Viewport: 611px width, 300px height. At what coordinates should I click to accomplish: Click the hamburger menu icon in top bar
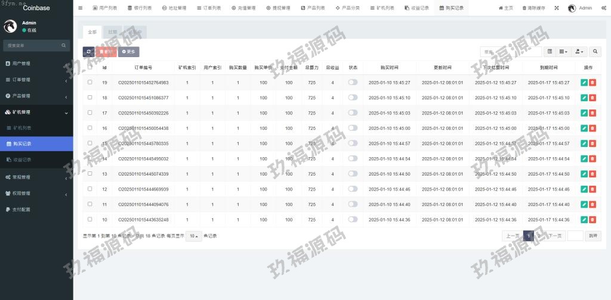click(81, 8)
